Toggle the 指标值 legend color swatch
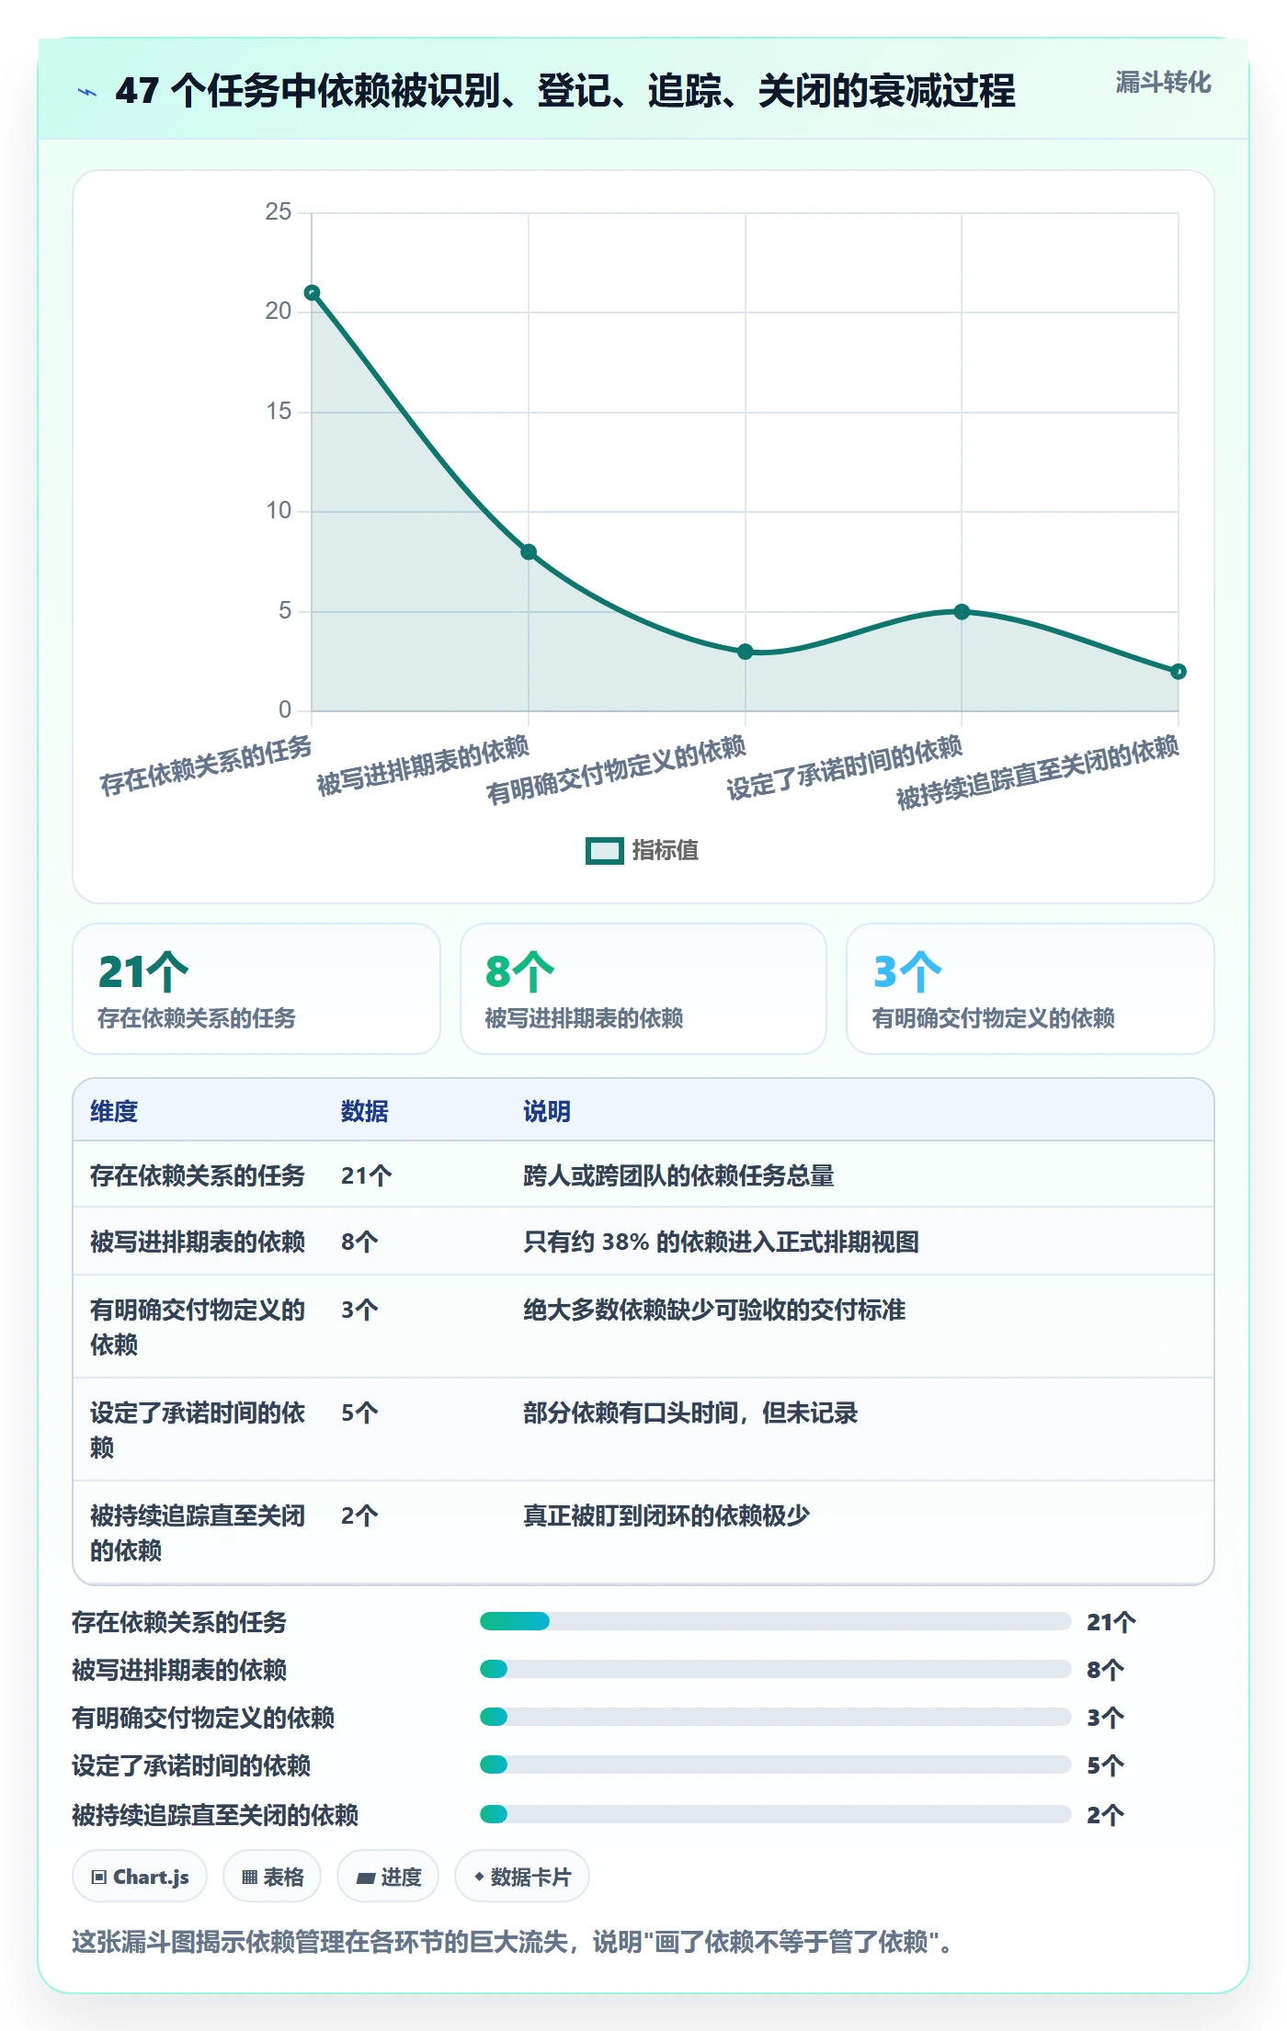The height and width of the screenshot is (2031, 1287). [x=604, y=851]
